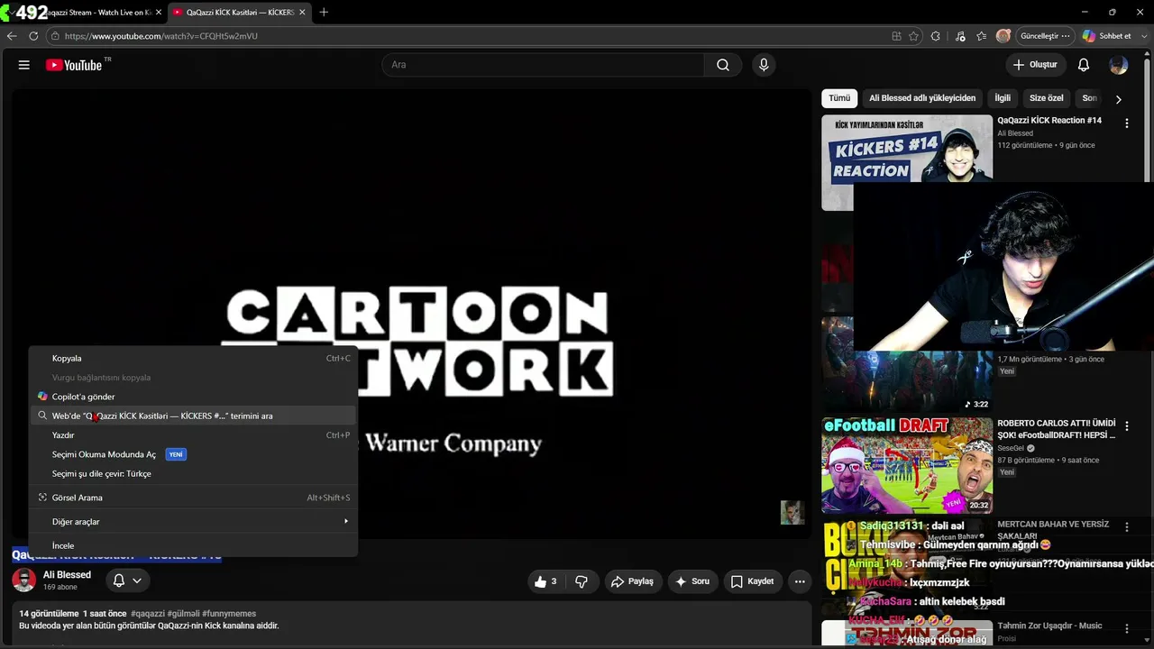Open the browser profile avatar
1154x649 pixels.
pyautogui.click(x=1003, y=36)
